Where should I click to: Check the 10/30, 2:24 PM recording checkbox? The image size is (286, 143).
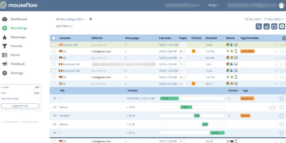[54, 58]
